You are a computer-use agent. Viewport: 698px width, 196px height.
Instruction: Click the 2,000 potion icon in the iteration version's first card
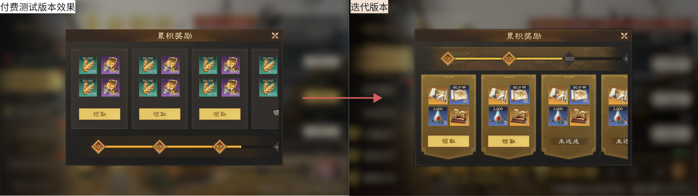click(x=437, y=116)
